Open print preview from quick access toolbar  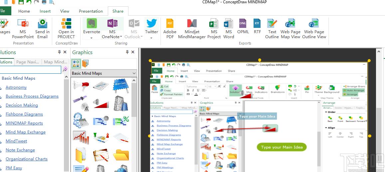click(52, 2)
